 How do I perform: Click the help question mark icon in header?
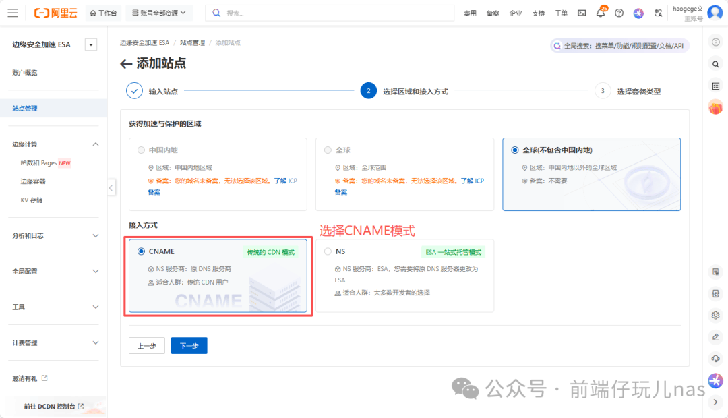tap(619, 13)
